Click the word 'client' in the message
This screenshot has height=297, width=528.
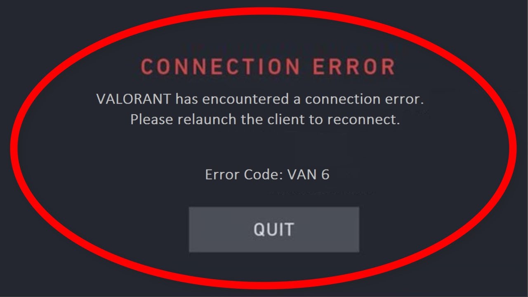(285, 120)
